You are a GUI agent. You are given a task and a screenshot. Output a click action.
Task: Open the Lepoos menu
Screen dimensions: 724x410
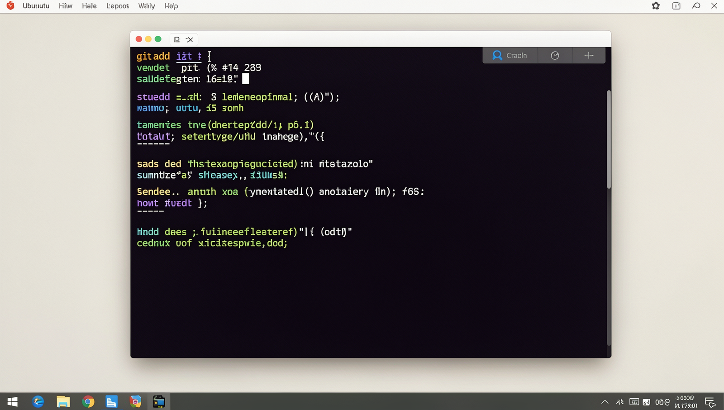pos(118,6)
